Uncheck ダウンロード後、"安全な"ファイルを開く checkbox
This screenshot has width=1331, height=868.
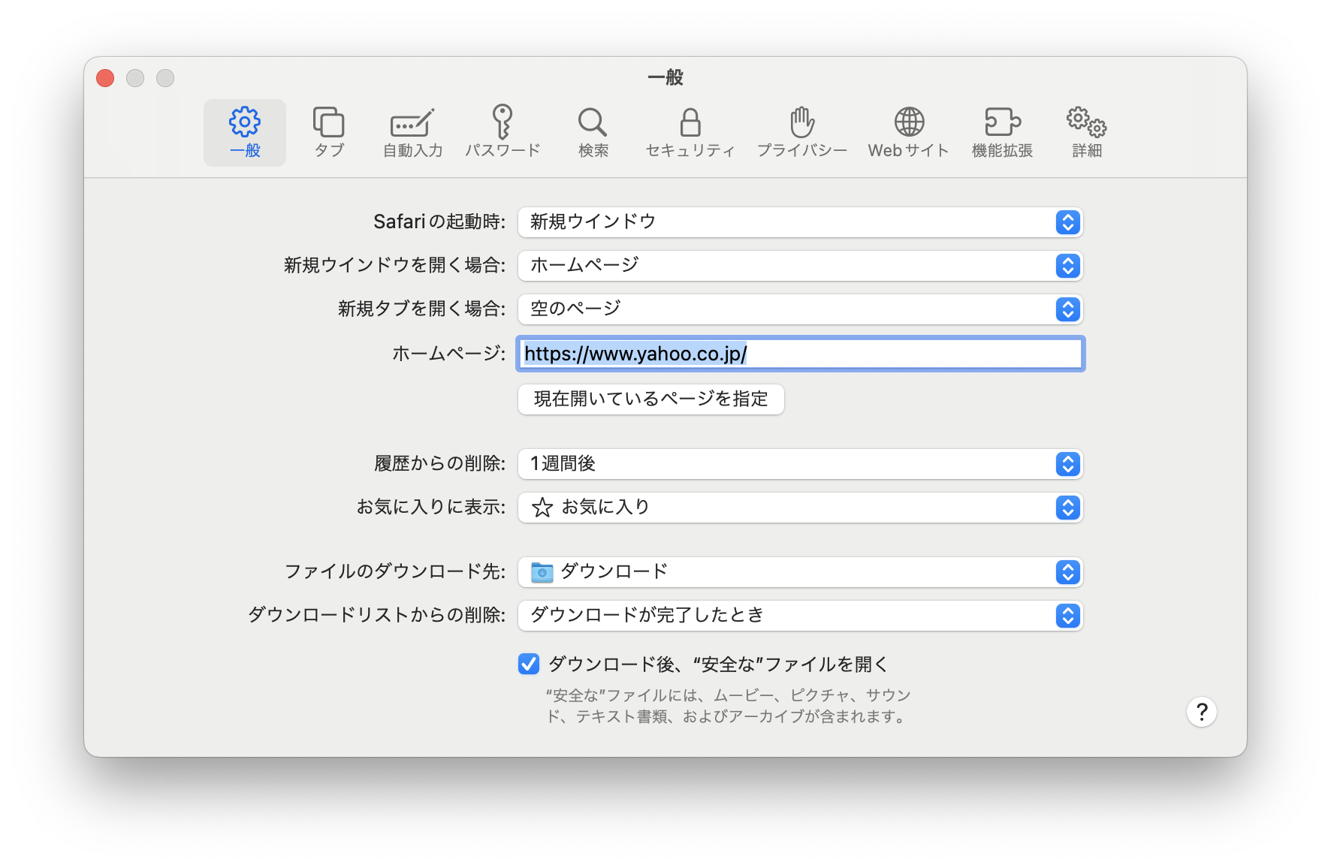click(529, 664)
